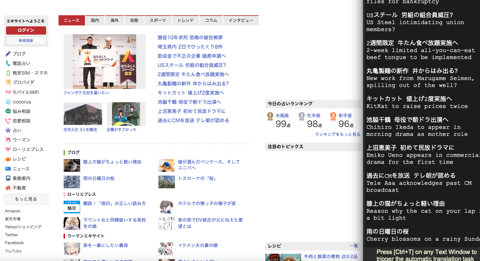
Task: Open article マウント女と同類扱いする高校生の娘
Action: pyautogui.click(x=115, y=223)
